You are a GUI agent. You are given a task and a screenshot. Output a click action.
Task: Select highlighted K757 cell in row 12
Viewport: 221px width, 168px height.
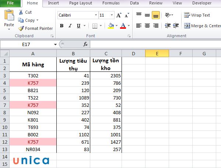[x=33, y=142]
